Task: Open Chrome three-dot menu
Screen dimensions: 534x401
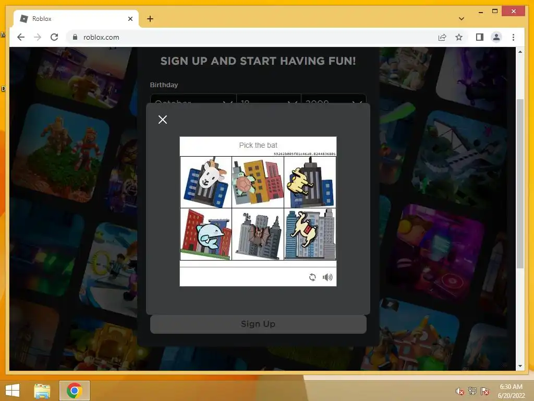Action: tap(513, 37)
